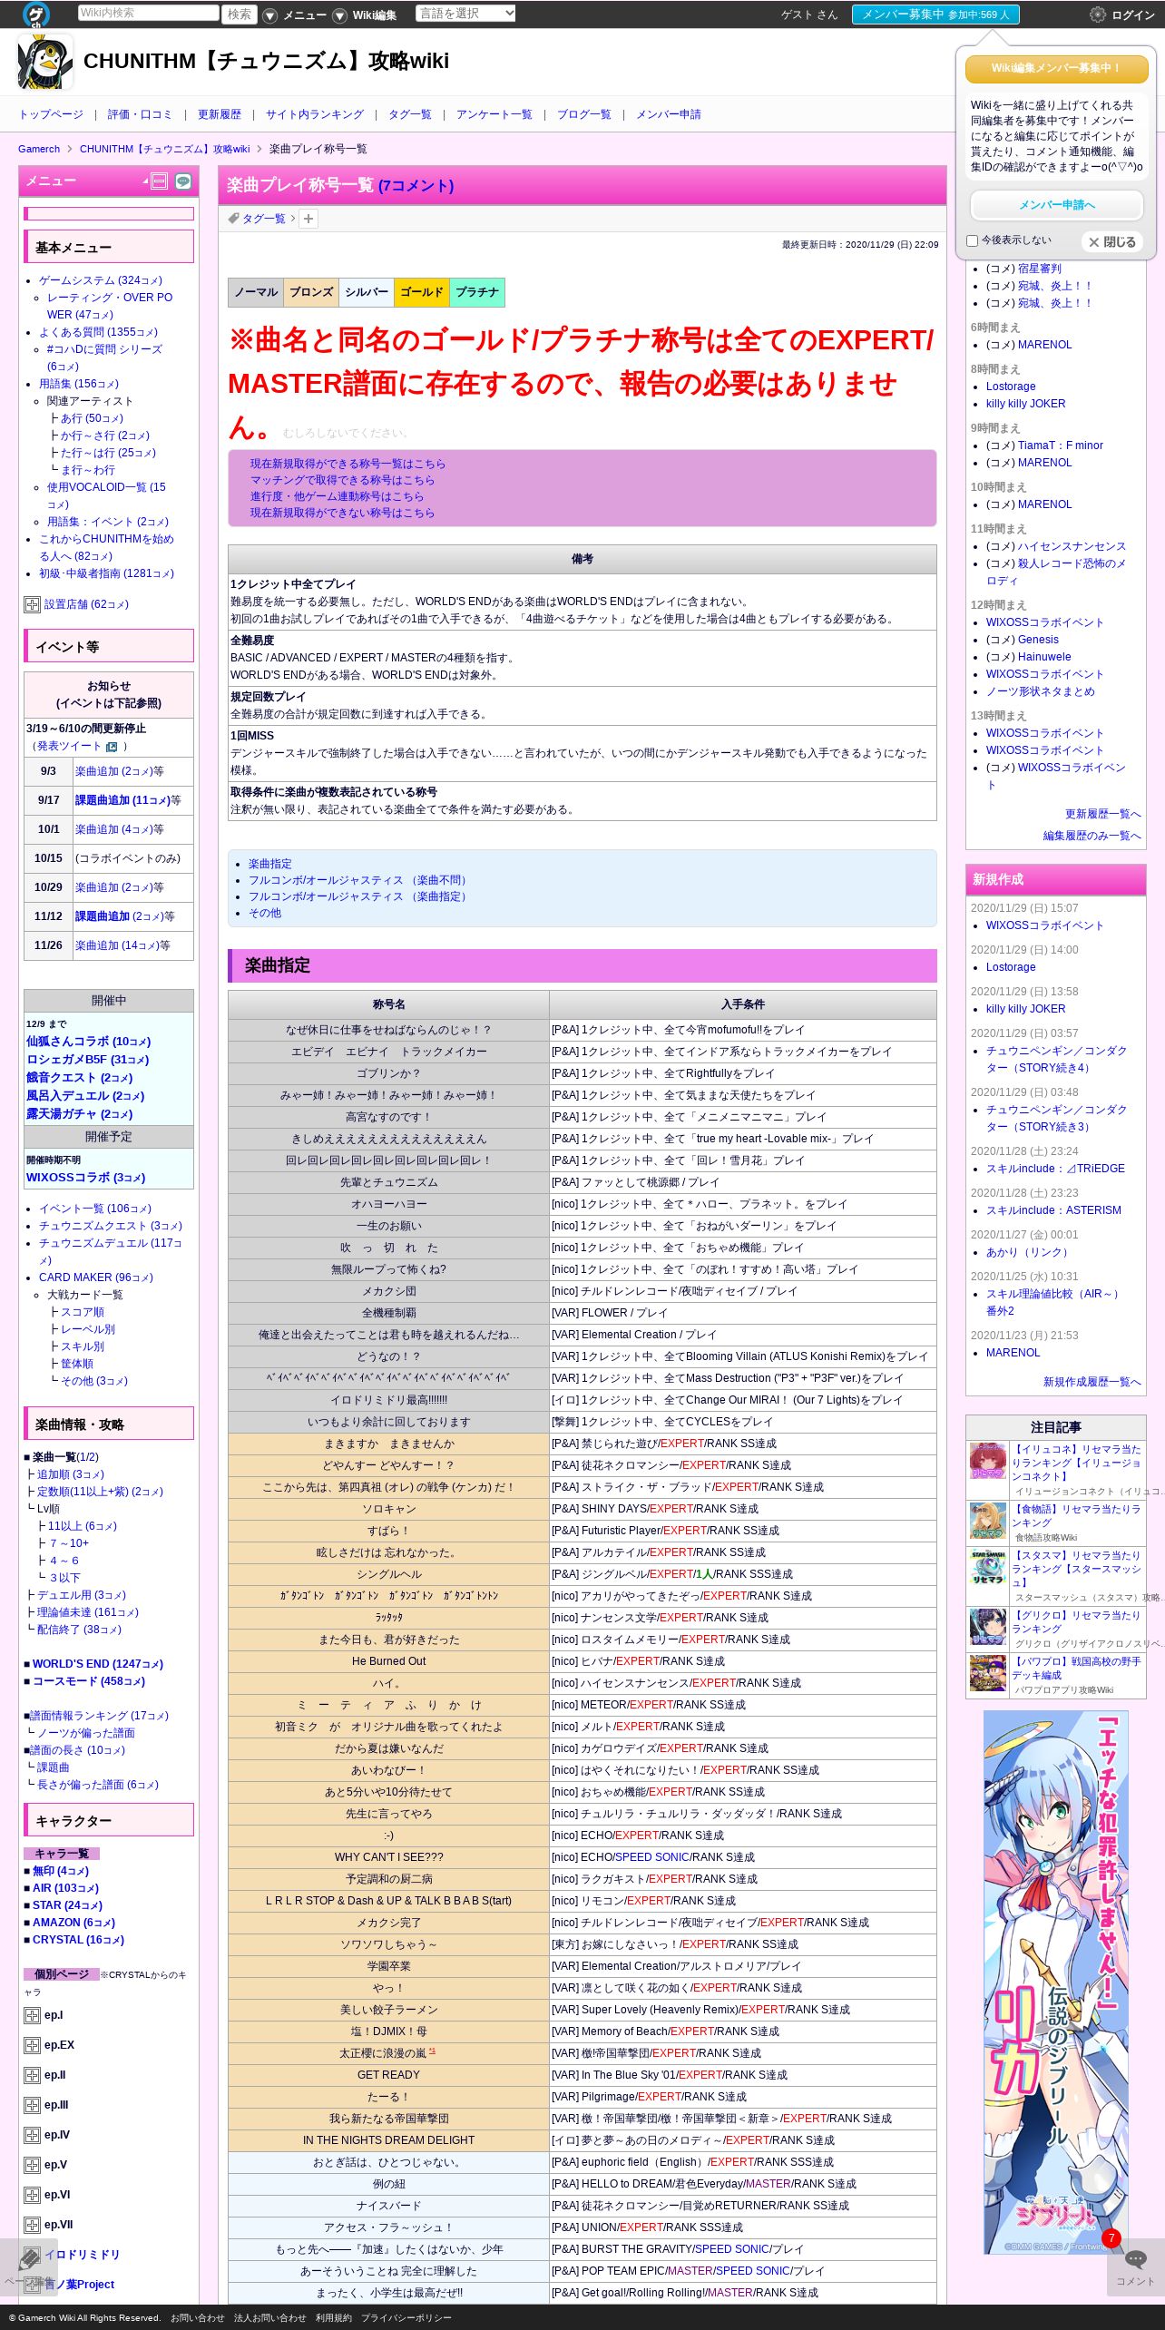Open 食物語 リセマラ article thumbnail
The image size is (1165, 2330).
coord(988,1521)
